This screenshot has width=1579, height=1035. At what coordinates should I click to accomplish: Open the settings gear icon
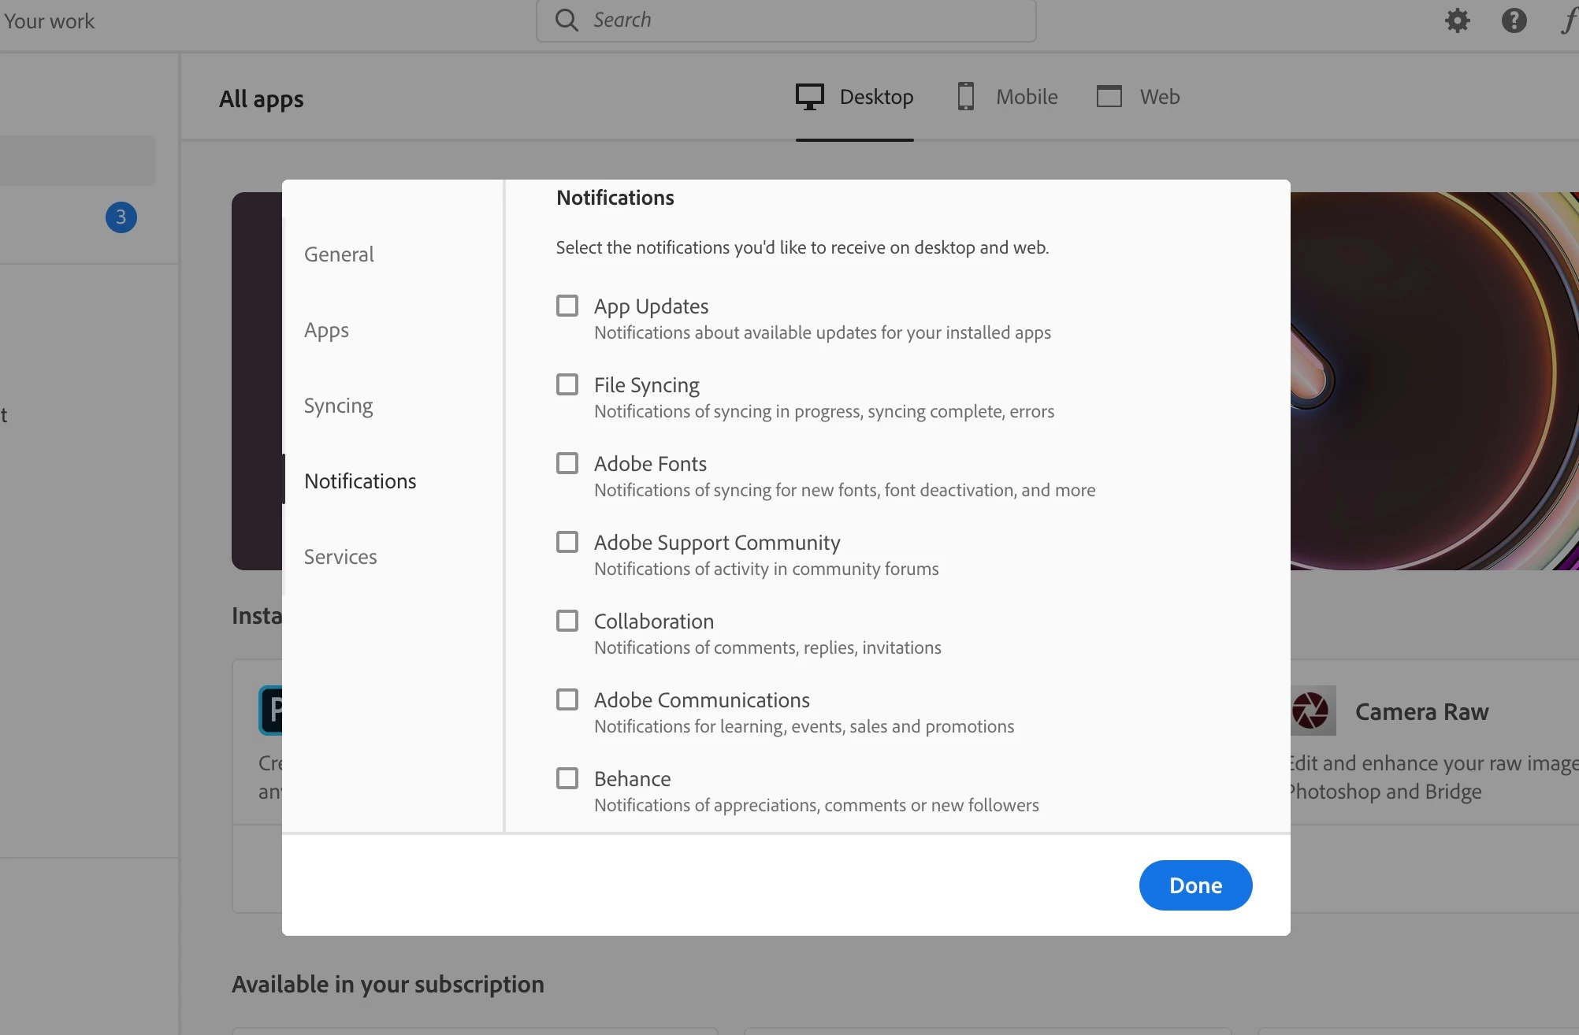[x=1457, y=20]
